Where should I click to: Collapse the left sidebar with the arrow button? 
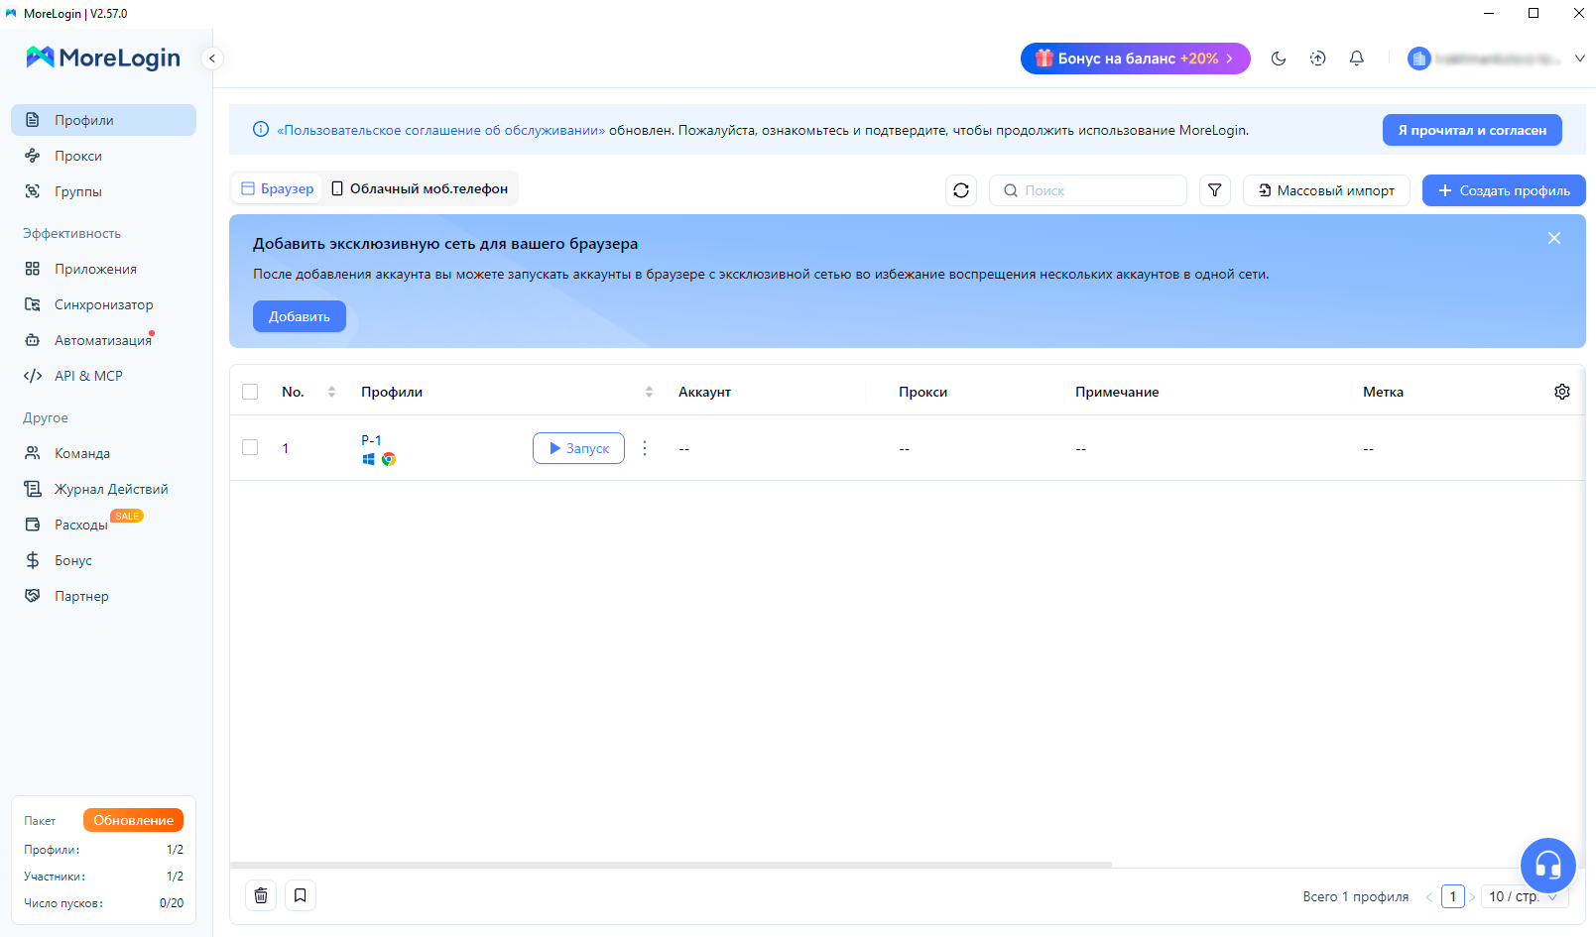tap(211, 59)
